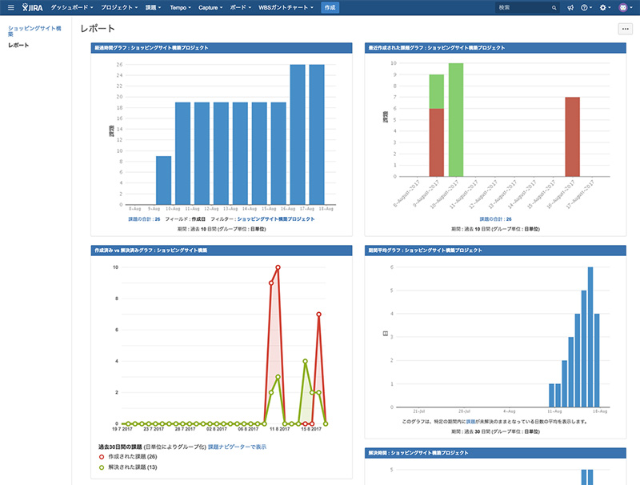Screen dimensions: 640x485
Task: Click the green 解決された課題 legend marker
Action: (x=102, y=467)
